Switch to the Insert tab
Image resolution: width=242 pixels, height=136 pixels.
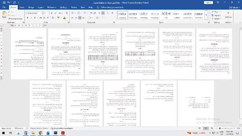point(22,7)
